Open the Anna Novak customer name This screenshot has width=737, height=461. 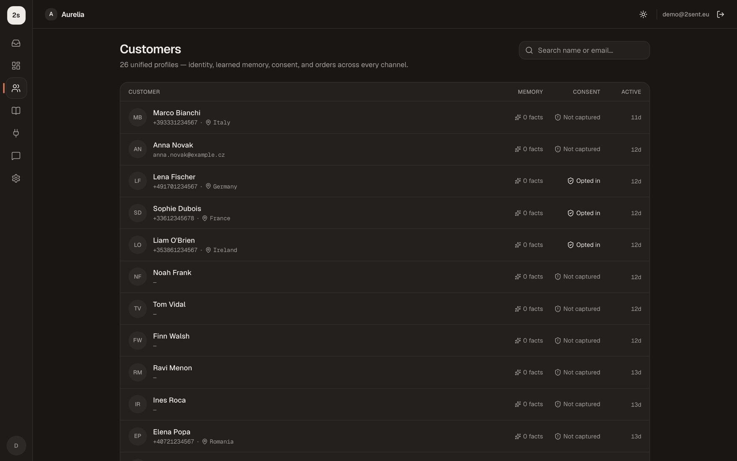pyautogui.click(x=173, y=145)
